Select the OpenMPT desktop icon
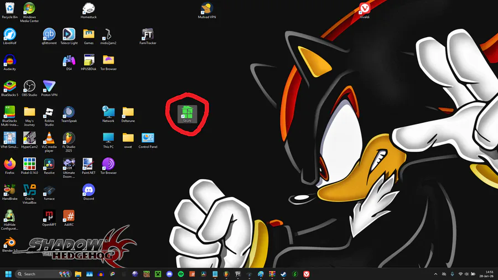The height and width of the screenshot is (280, 498). click(x=49, y=218)
